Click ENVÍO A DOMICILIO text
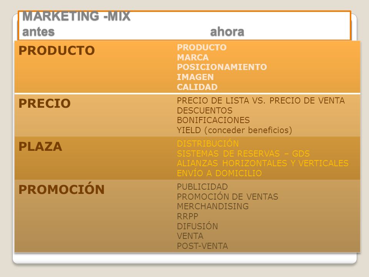 (219, 173)
